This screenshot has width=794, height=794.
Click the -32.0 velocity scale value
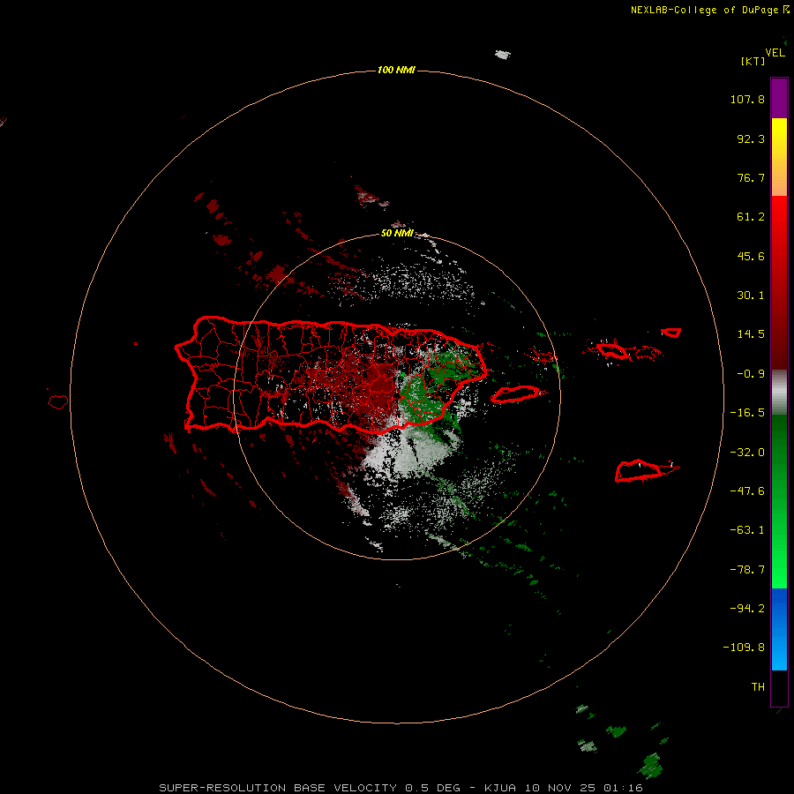click(x=747, y=453)
